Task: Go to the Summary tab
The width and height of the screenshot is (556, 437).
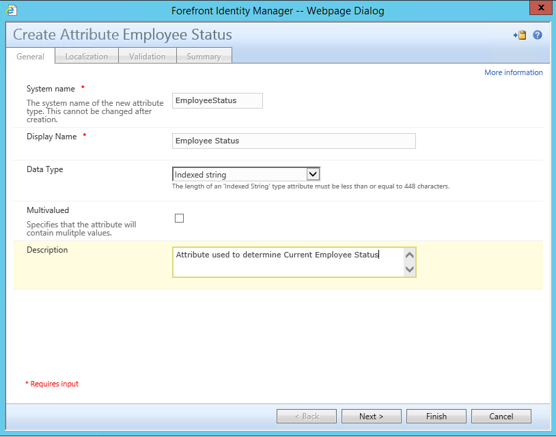Action: tap(204, 57)
